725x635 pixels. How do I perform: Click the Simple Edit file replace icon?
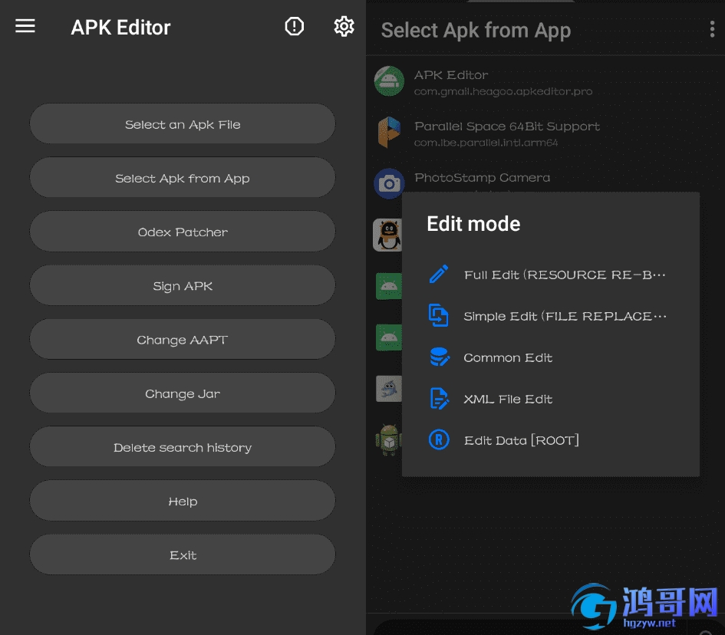(x=438, y=316)
